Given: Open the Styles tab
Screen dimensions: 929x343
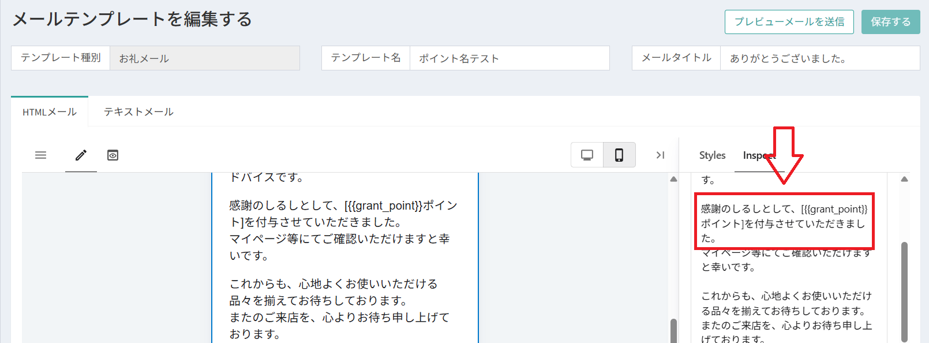Looking at the screenshot, I should [x=712, y=155].
